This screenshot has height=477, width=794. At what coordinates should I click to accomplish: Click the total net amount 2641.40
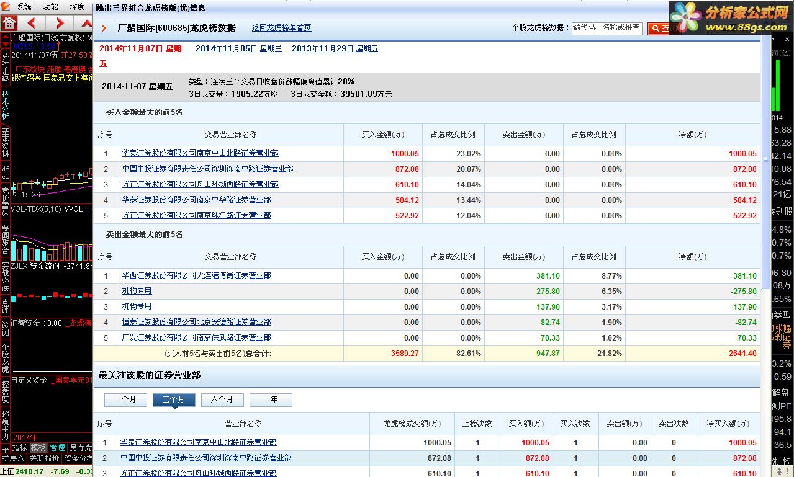[x=742, y=354]
